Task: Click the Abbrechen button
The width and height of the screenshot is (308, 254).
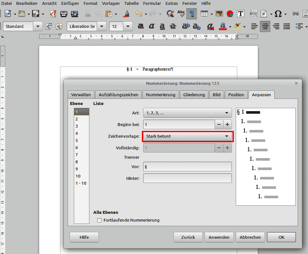Action: coord(250,237)
